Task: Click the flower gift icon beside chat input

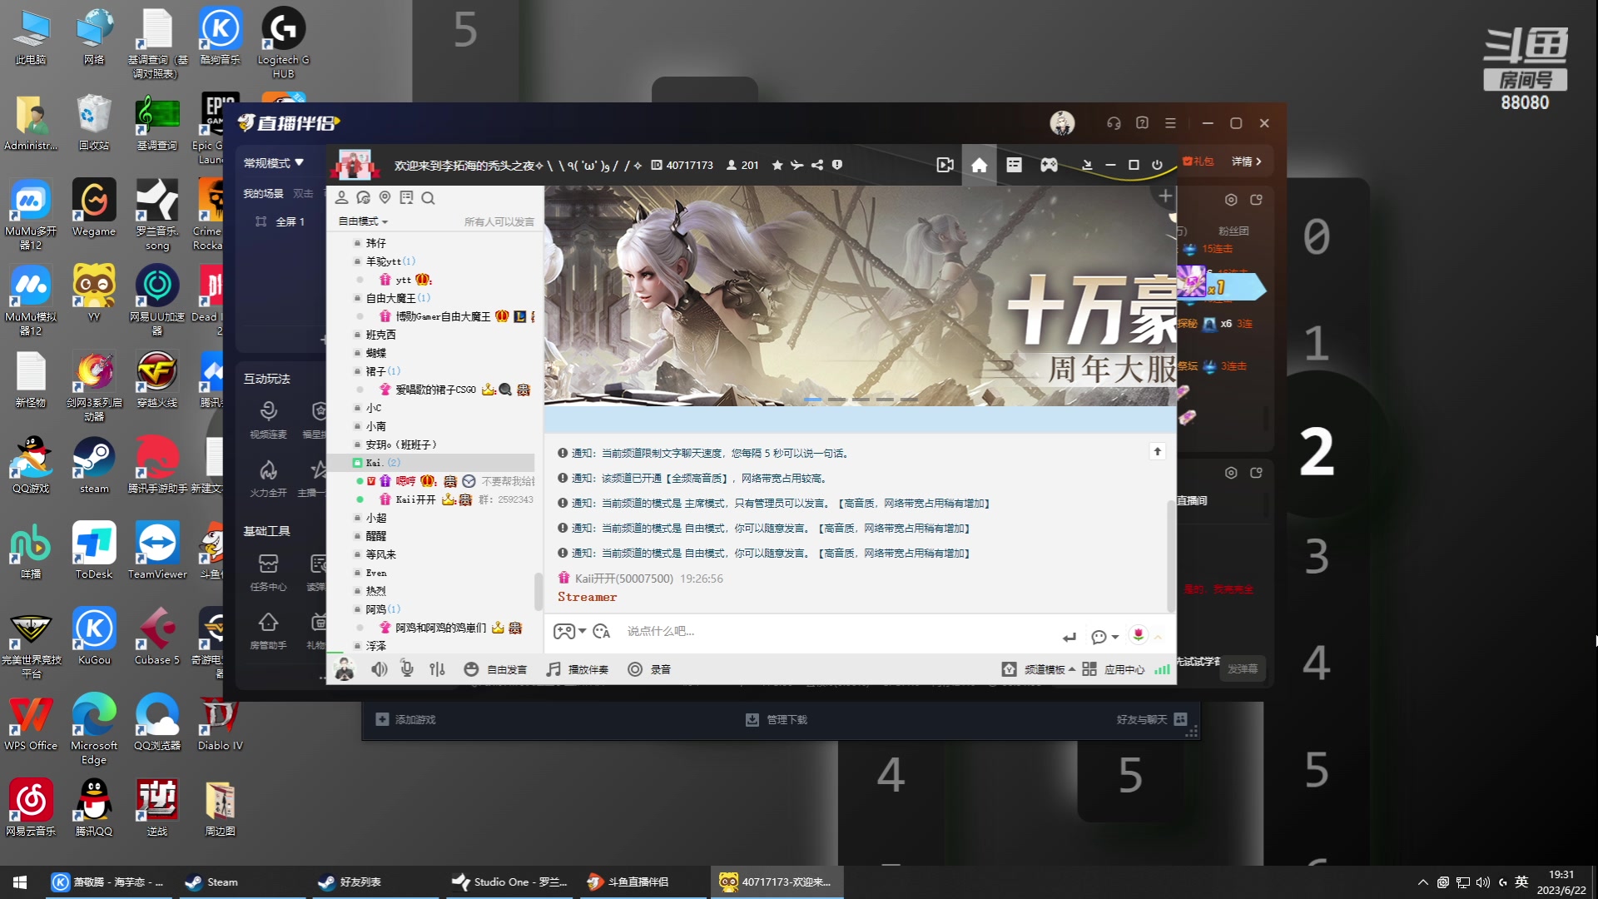Action: pos(1138,635)
